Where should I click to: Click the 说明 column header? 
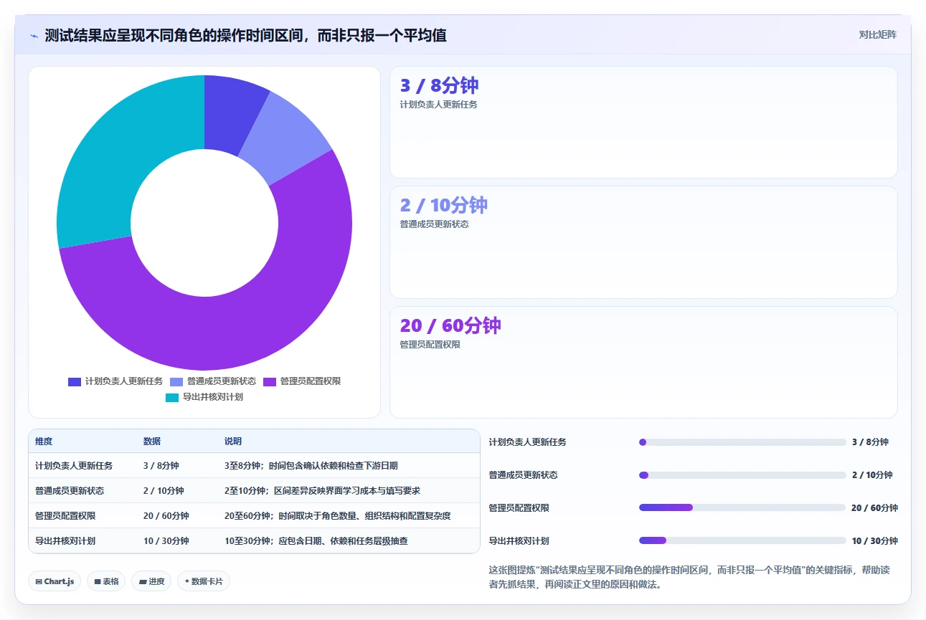click(233, 442)
